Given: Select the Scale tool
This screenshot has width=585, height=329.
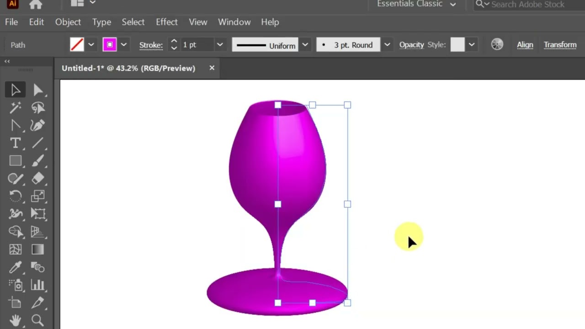Looking at the screenshot, I should point(38,196).
